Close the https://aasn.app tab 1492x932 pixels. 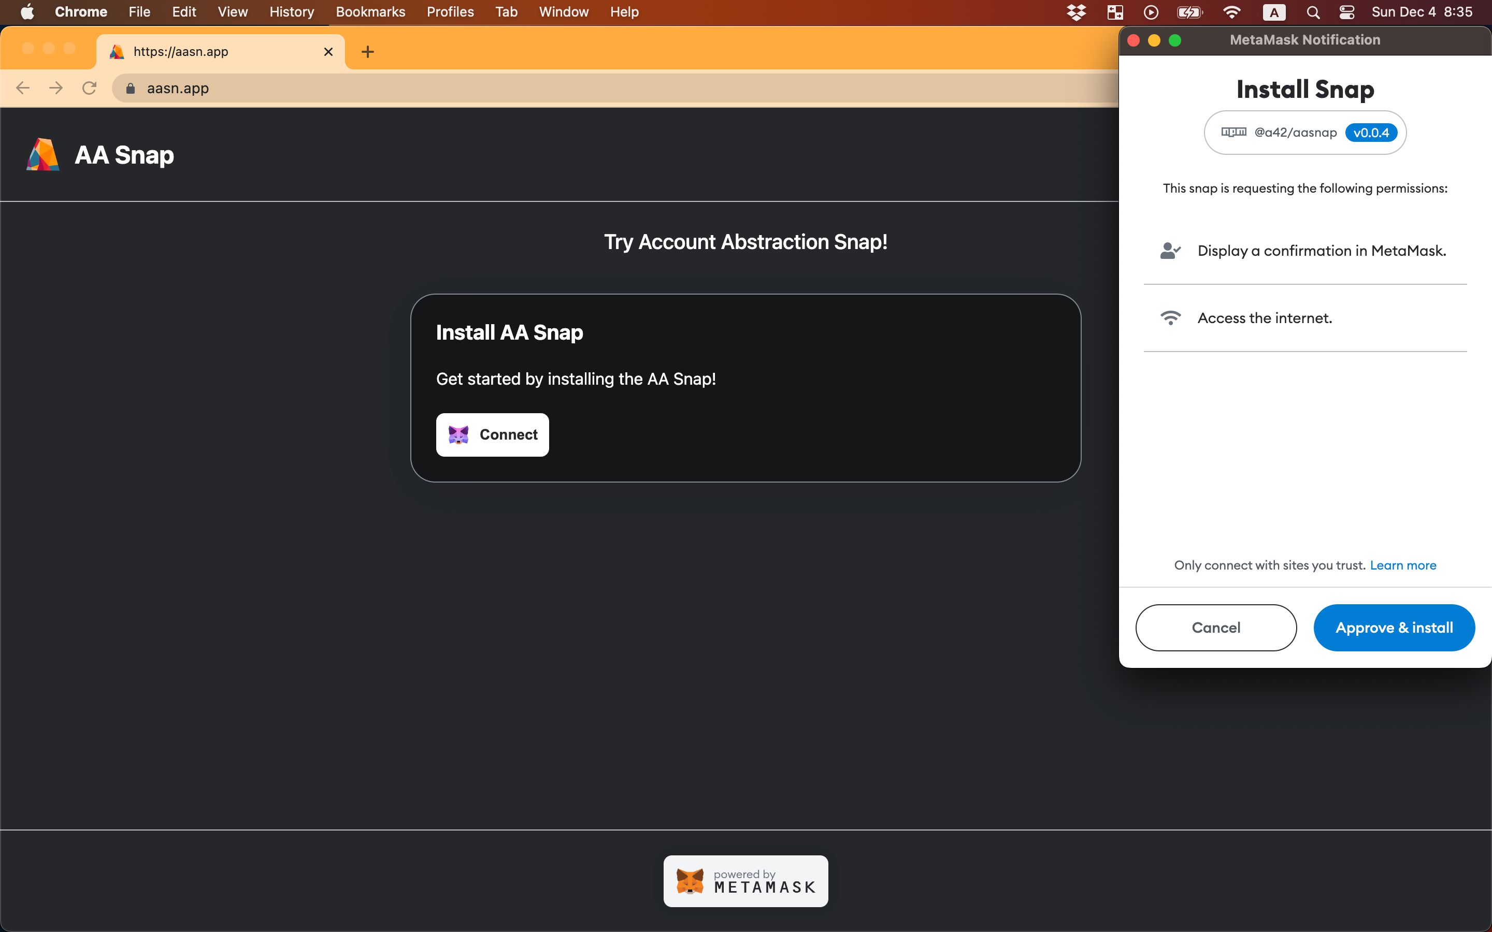pos(328,52)
